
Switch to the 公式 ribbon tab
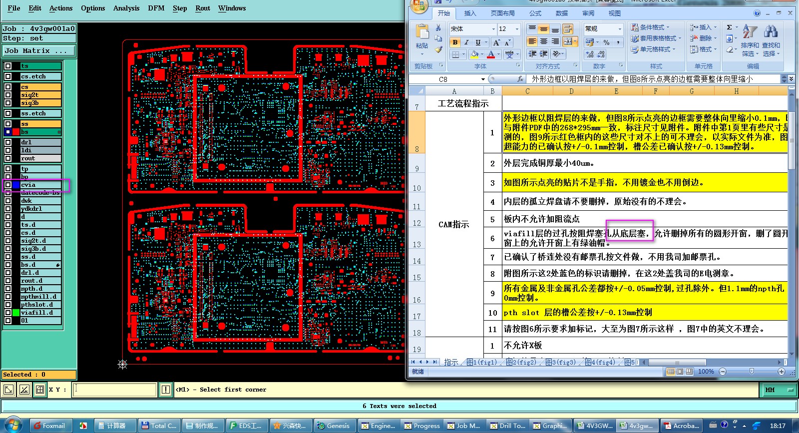click(535, 13)
